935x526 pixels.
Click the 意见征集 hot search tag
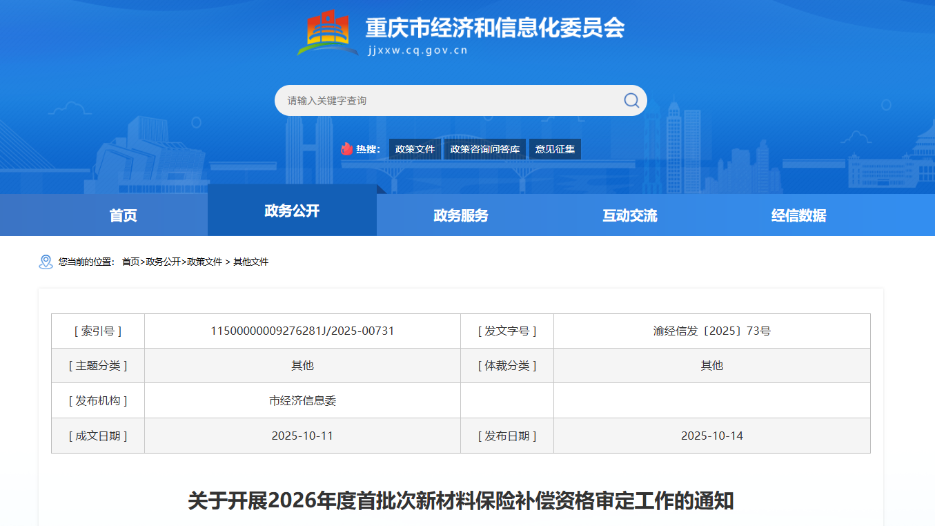pos(555,149)
